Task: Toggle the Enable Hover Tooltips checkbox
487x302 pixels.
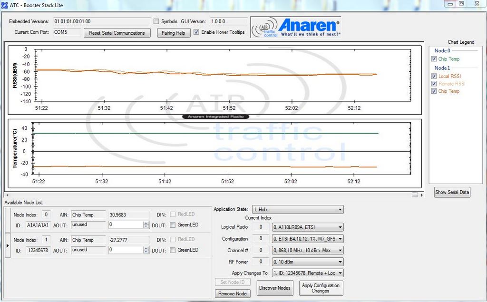Action: (x=196, y=32)
